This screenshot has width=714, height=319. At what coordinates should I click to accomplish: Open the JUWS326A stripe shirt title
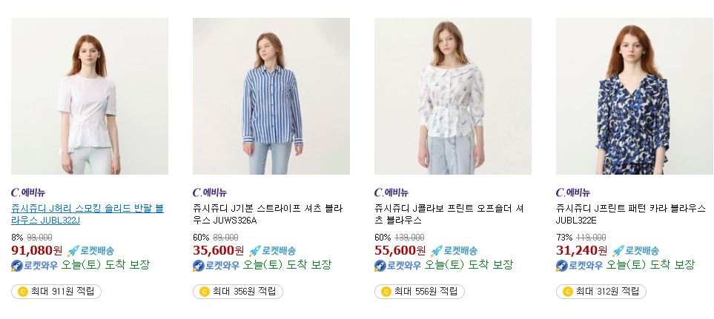[268, 215]
